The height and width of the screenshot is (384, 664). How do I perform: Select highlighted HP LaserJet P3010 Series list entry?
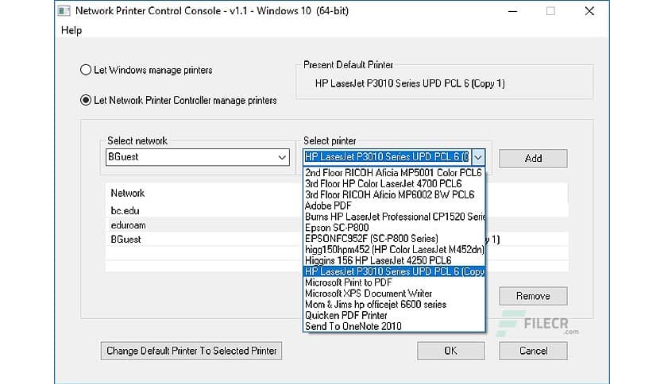[x=394, y=271]
